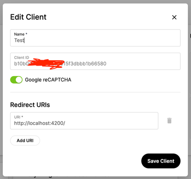Select the URI field's floating label
The image size is (191, 179).
click(19, 117)
